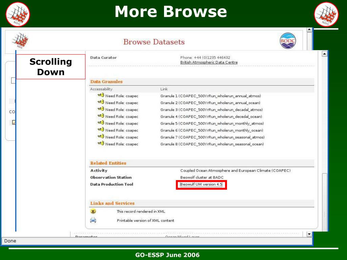The width and height of the screenshot is (347, 260).
Task: Click the key icon for Granule 3
Action: click(101, 109)
